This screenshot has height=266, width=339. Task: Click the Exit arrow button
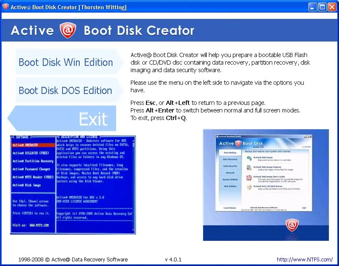pos(62,118)
